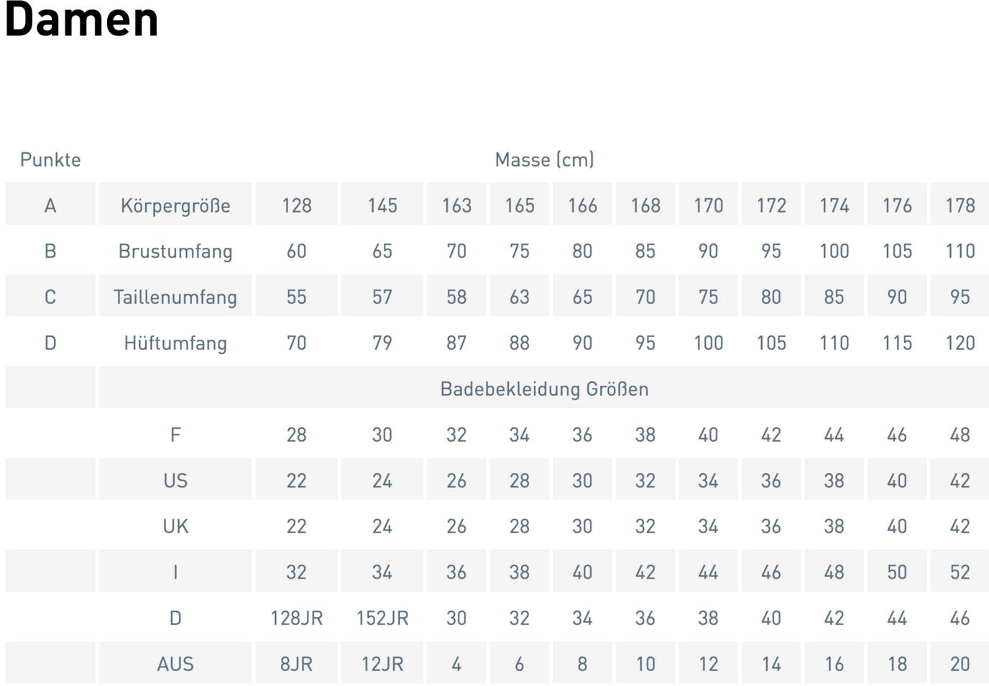Image resolution: width=989 pixels, height=686 pixels.
Task: Select the Taillenumfang row label
Action: point(175,297)
